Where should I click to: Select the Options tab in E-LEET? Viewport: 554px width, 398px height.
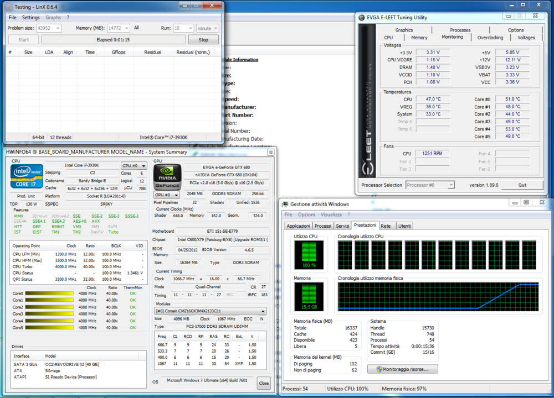tap(516, 30)
